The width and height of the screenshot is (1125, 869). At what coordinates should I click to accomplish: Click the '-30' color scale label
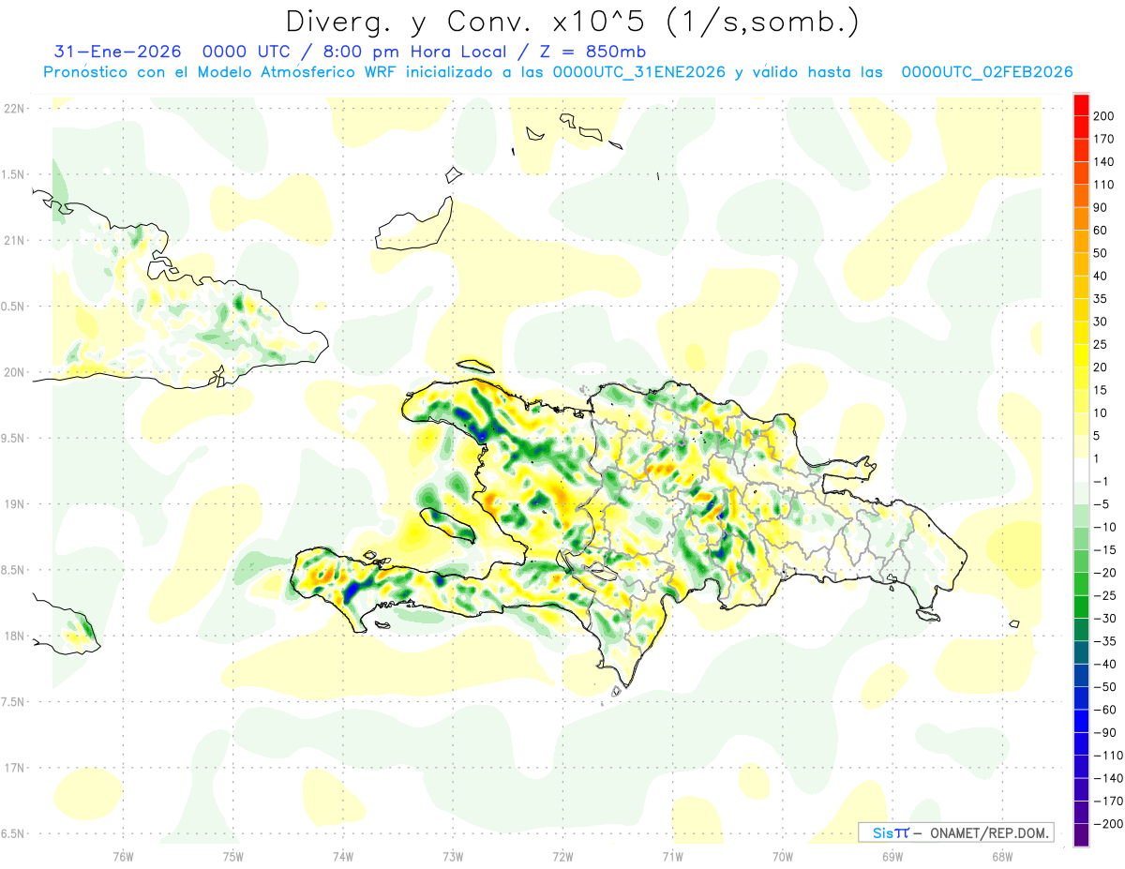click(1104, 619)
